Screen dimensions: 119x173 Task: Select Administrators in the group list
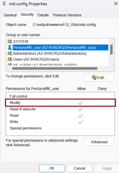pyautogui.click(x=50, y=53)
